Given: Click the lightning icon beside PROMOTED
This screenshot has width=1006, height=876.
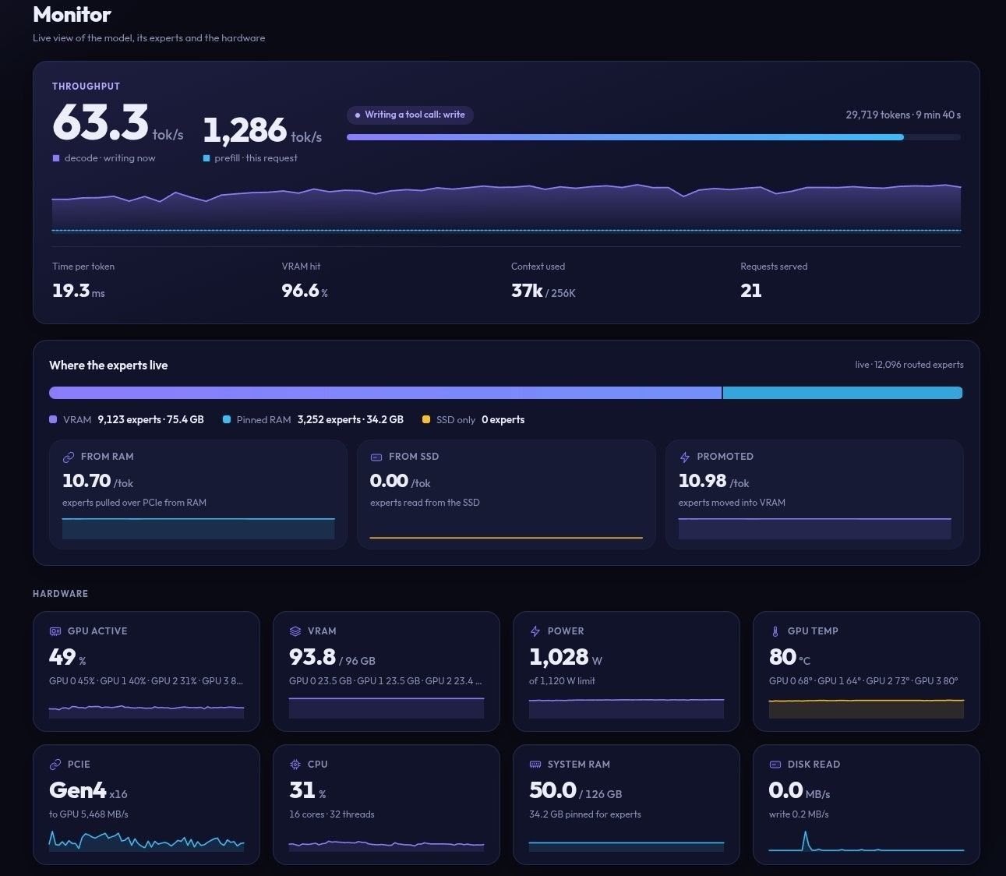Looking at the screenshot, I should coord(684,457).
